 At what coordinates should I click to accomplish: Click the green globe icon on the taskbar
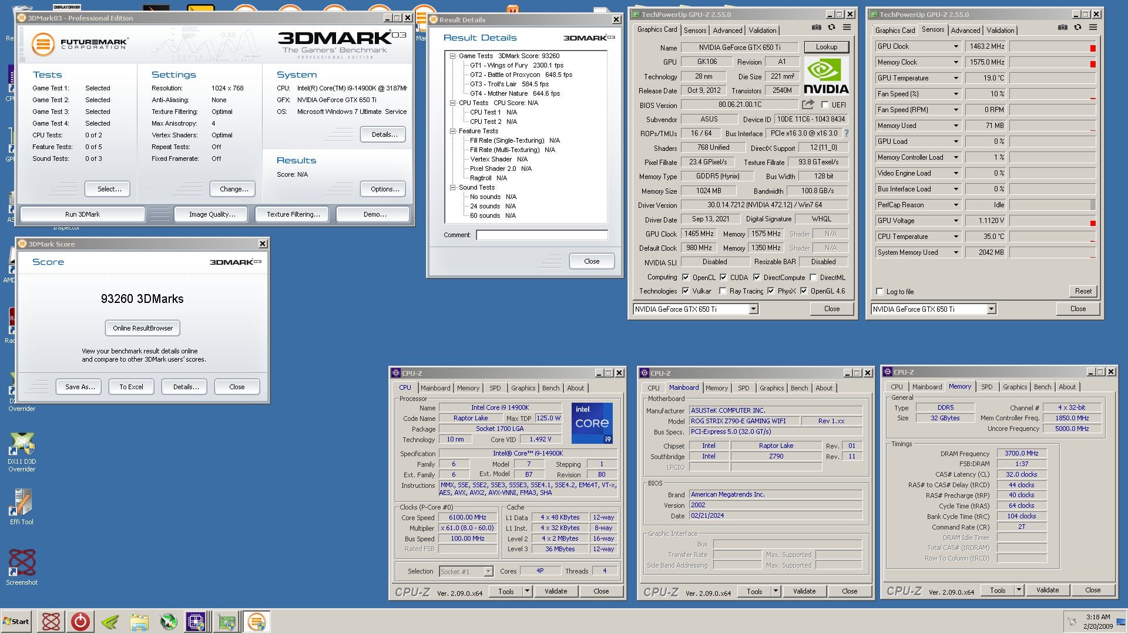click(169, 621)
